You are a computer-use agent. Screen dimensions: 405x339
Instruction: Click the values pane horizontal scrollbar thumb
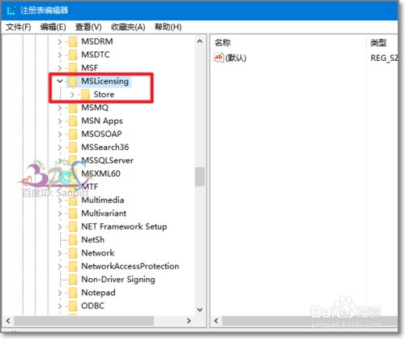coord(309,321)
